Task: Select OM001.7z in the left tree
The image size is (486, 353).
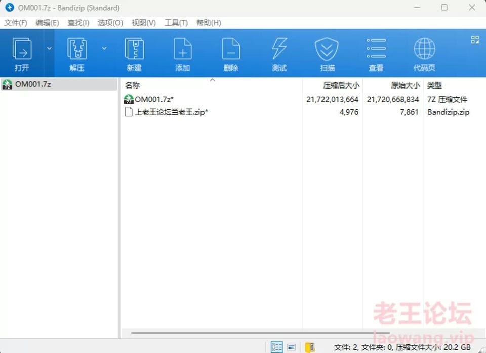Action: click(59, 84)
